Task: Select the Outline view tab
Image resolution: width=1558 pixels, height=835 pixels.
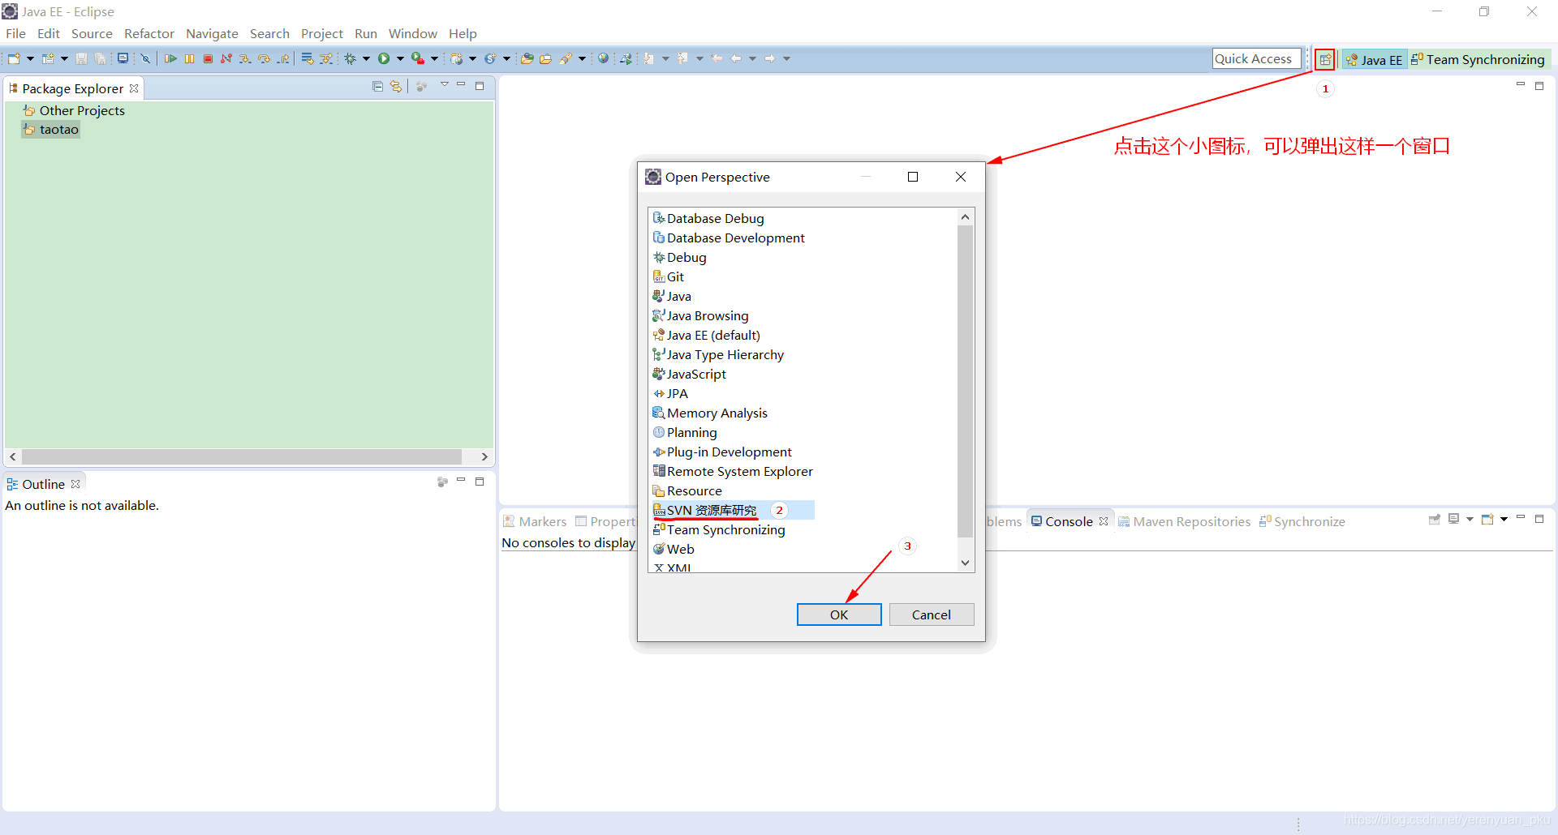Action: [44, 484]
